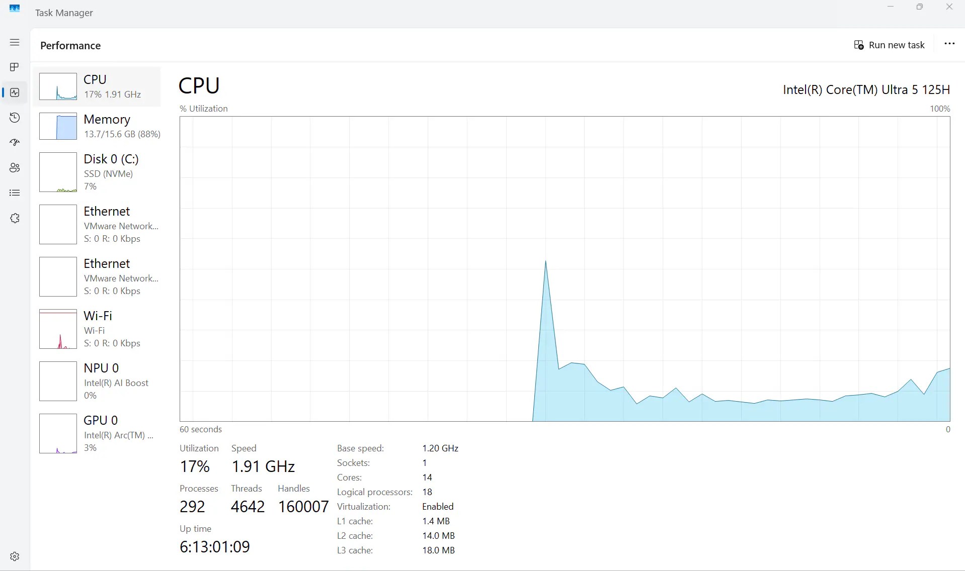Click the L1 cache value 1.4 MB
965x571 pixels.
coord(436,521)
